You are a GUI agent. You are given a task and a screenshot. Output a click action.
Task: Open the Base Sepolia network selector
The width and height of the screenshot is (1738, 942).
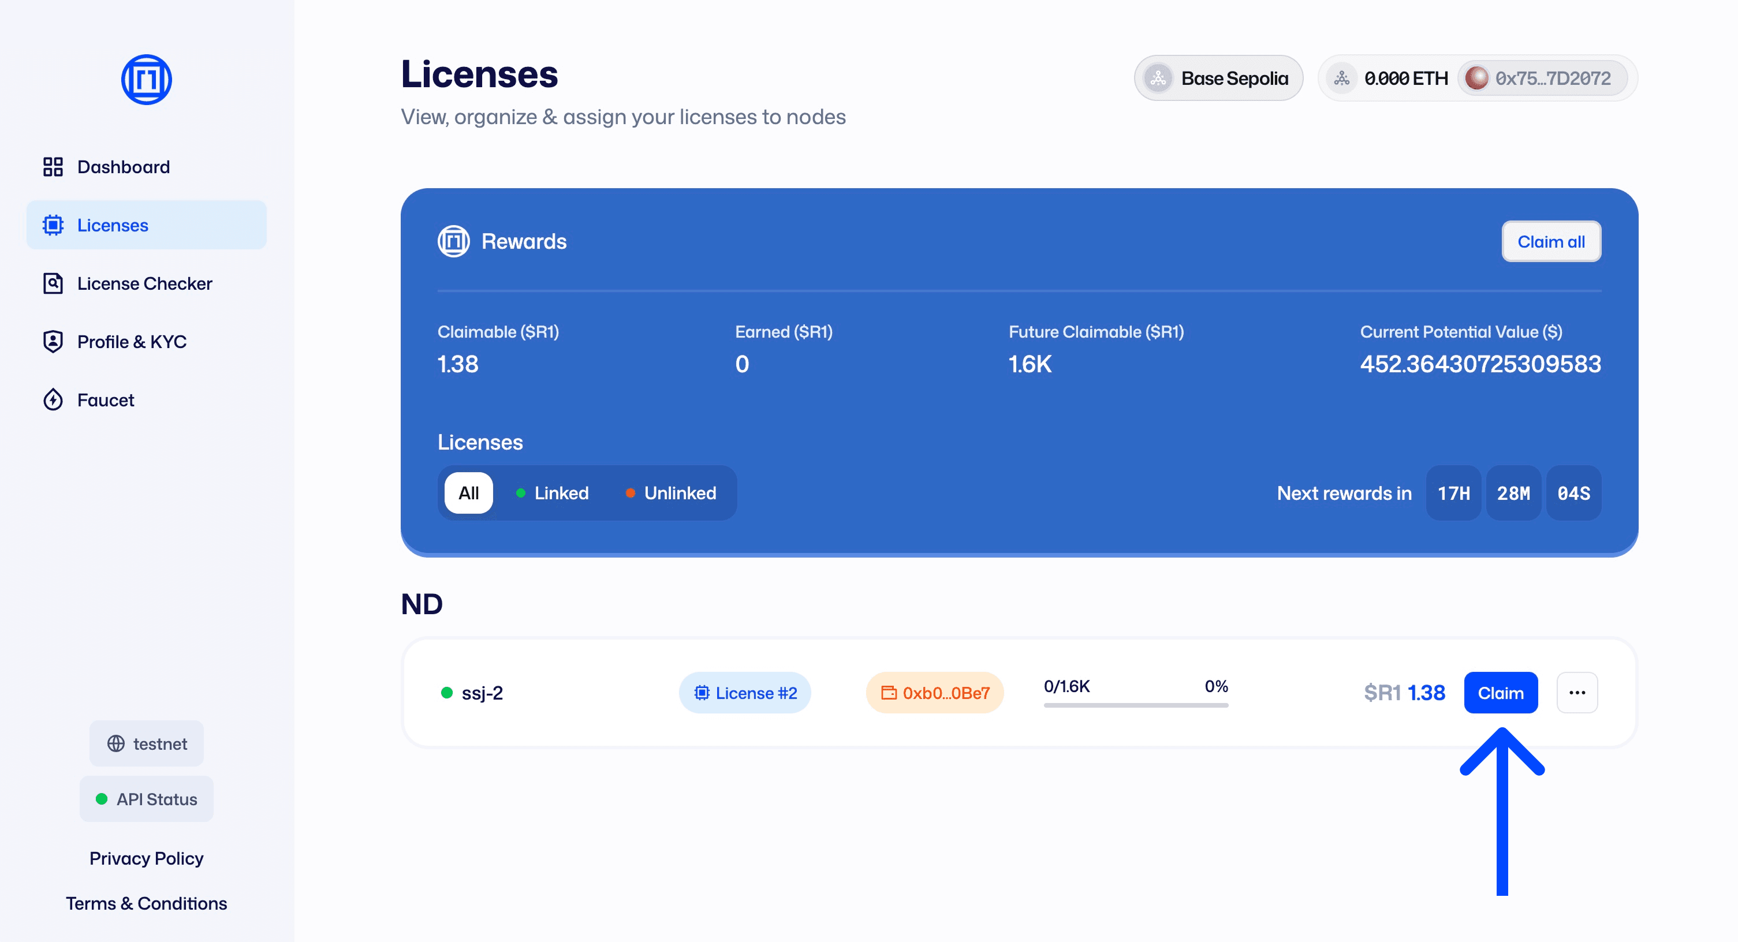pyautogui.click(x=1218, y=78)
